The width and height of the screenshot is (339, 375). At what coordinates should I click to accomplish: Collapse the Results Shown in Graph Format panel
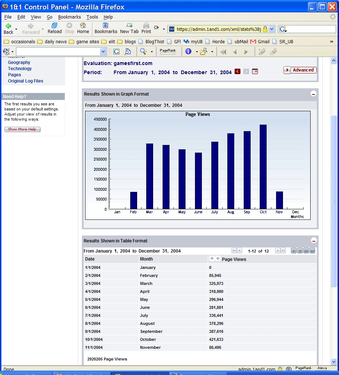click(313, 94)
